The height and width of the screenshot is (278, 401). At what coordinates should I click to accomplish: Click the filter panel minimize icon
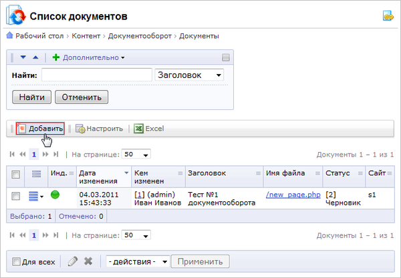pos(226,57)
